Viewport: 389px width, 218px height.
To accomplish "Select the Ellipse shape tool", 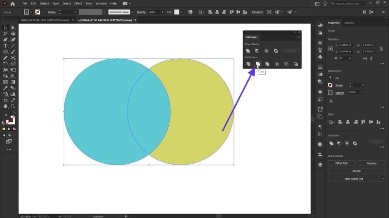I will tap(5, 52).
